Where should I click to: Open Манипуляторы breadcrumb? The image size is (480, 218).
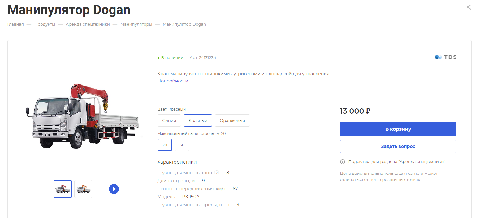136,24
